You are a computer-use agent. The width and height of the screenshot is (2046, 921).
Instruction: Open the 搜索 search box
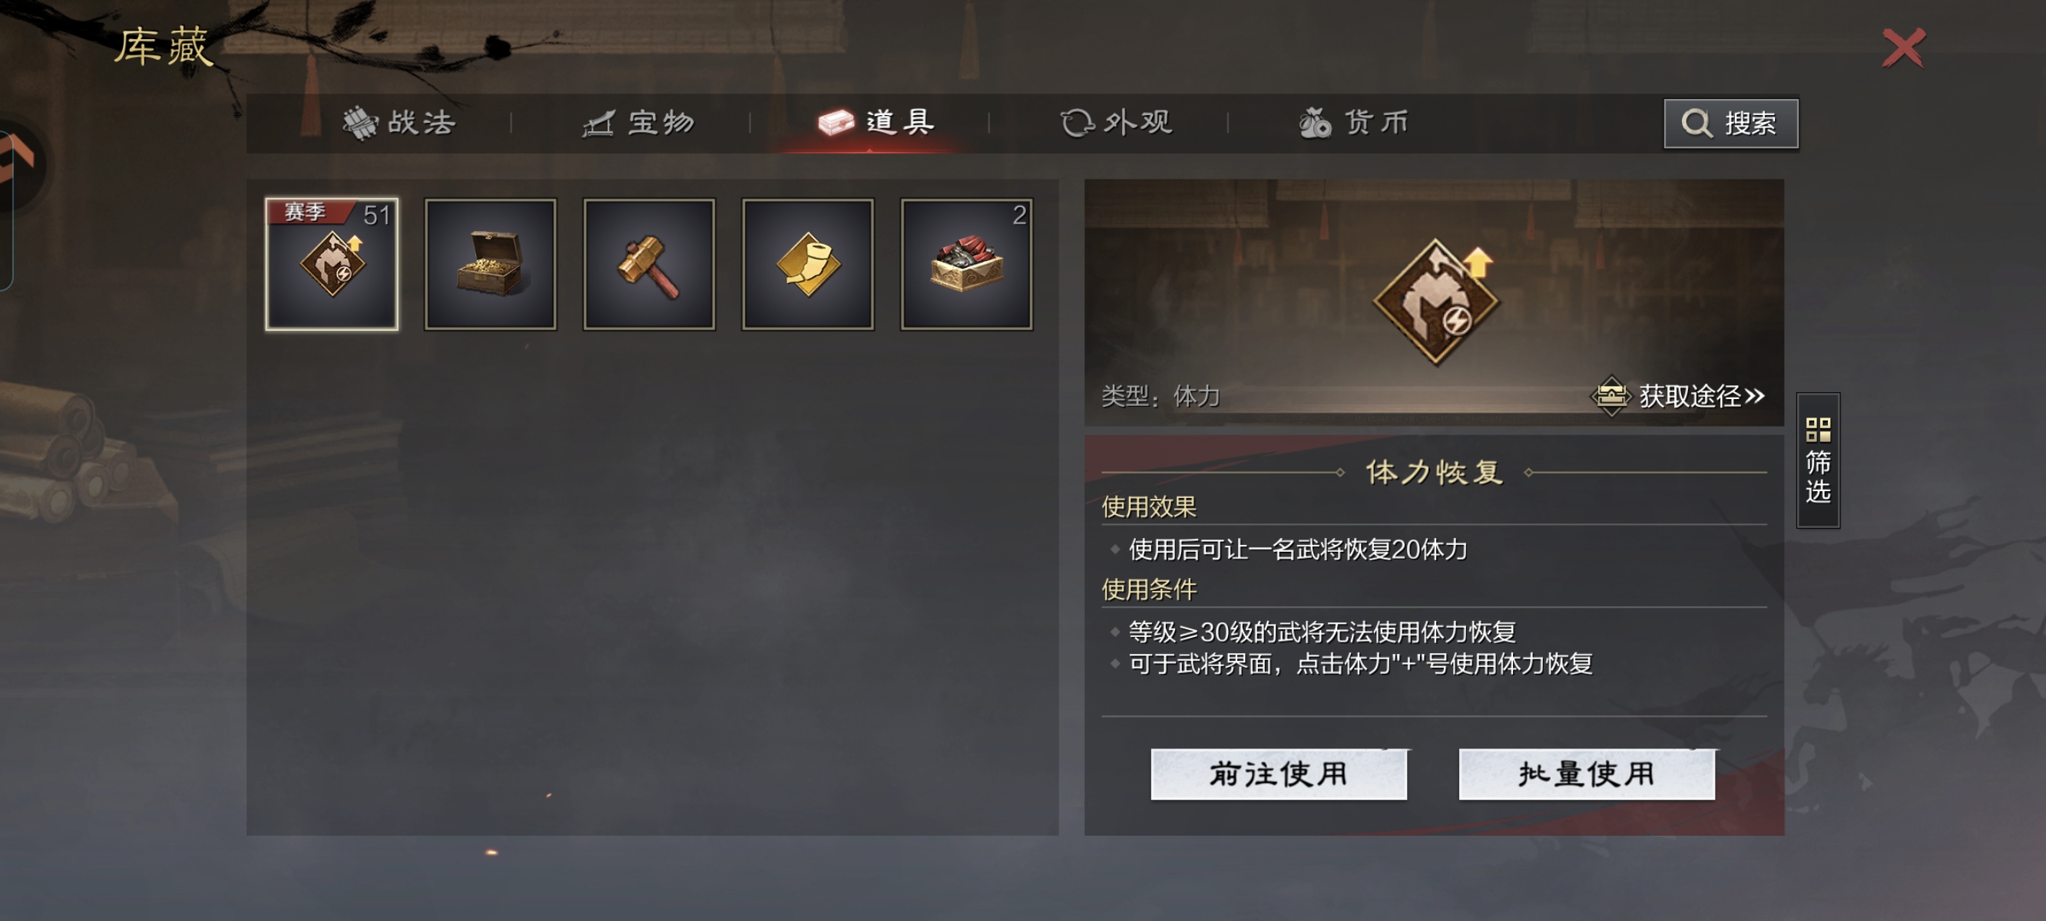tap(1730, 124)
